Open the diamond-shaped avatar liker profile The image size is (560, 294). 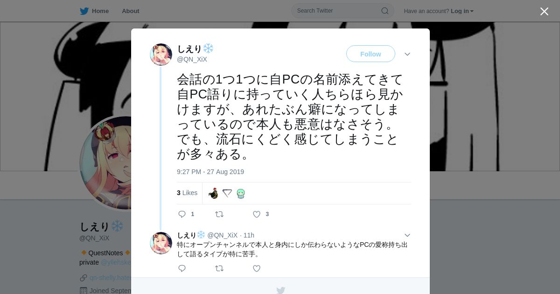click(x=227, y=193)
